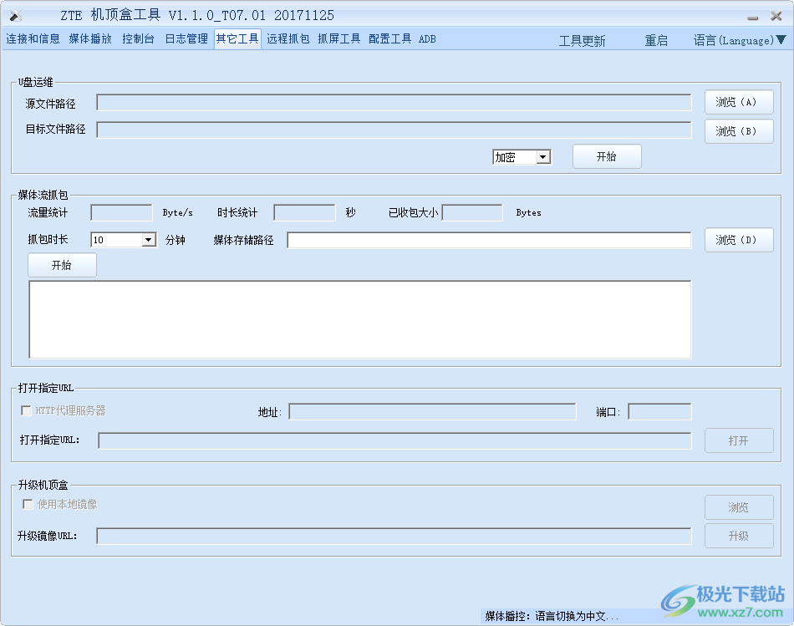Open the 连接和信息 tab
Viewport: 794px width, 626px height.
[33, 39]
